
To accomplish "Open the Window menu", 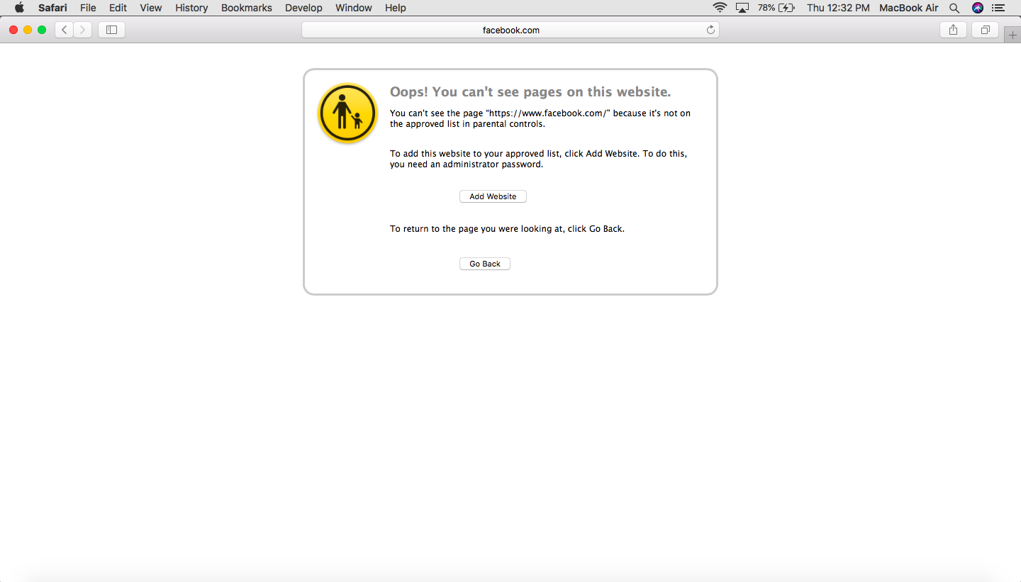I will coord(354,8).
